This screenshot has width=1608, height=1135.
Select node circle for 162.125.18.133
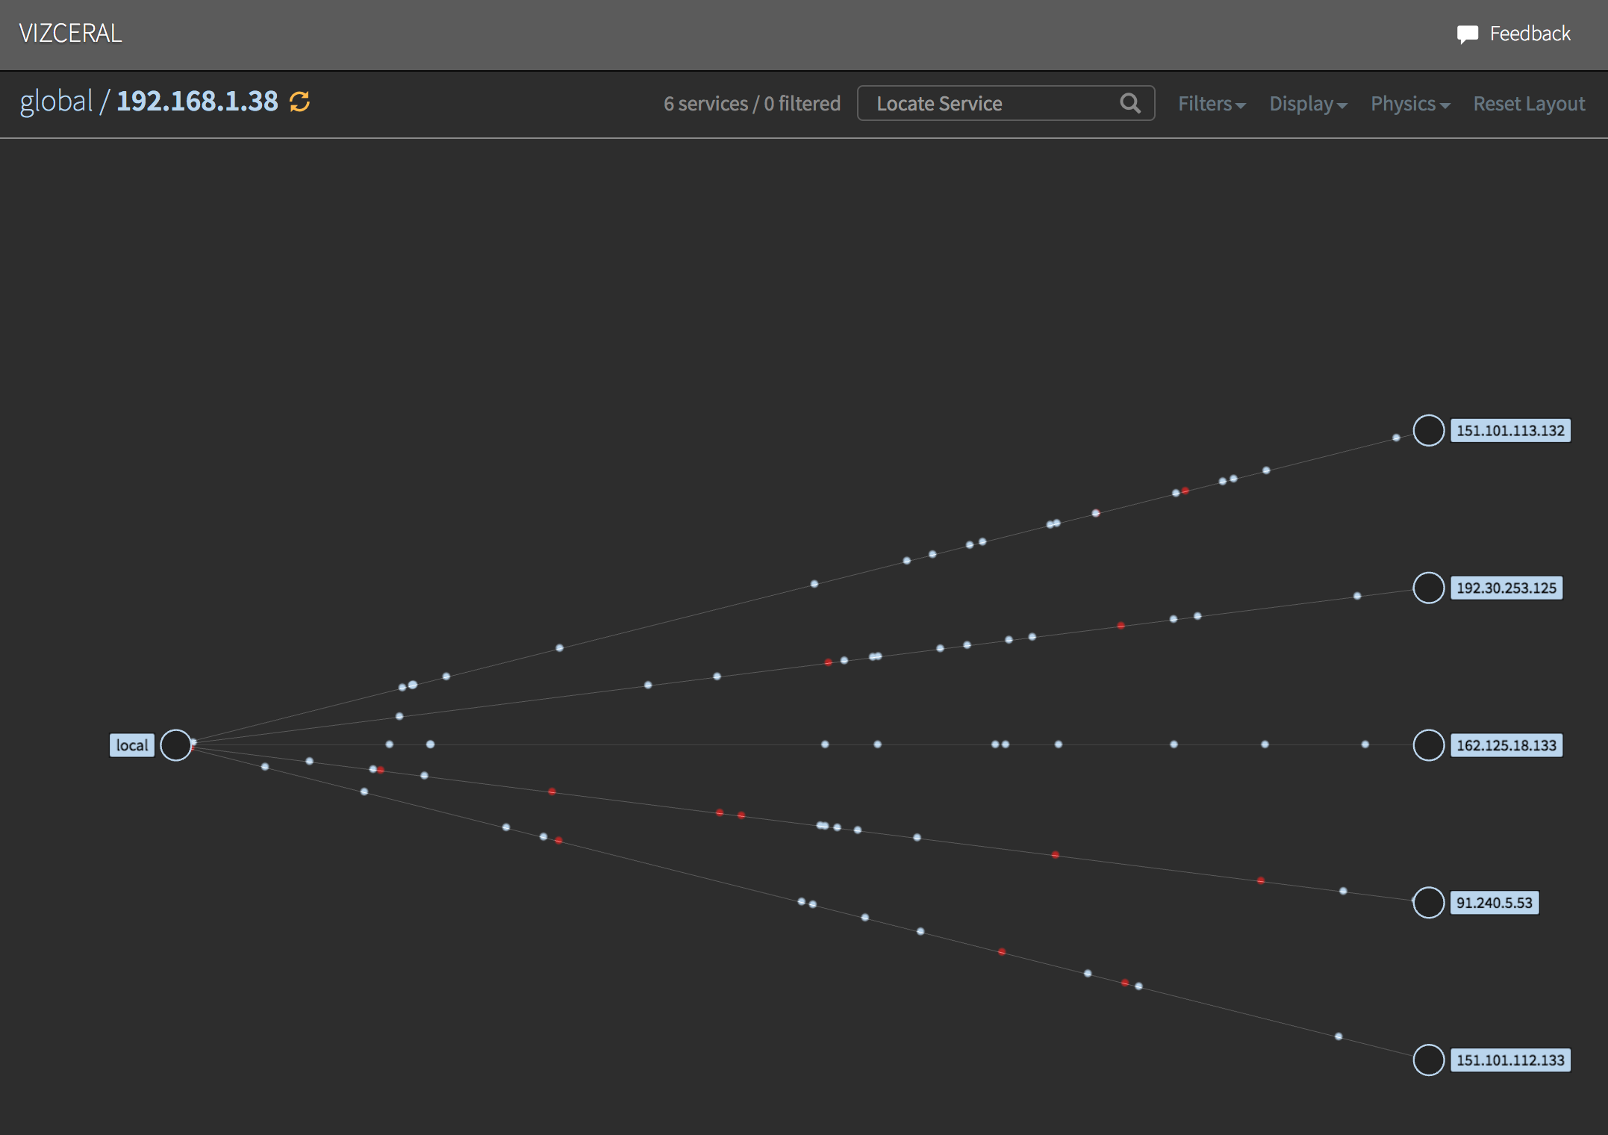(x=1428, y=745)
